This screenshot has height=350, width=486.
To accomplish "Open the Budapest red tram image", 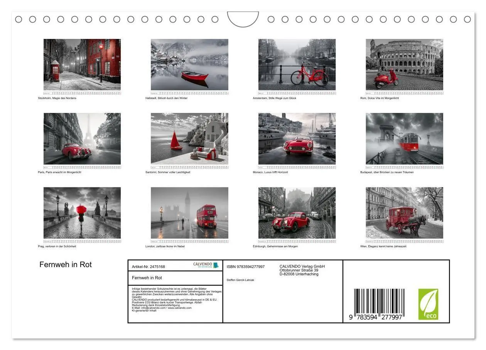I will coord(405,139).
